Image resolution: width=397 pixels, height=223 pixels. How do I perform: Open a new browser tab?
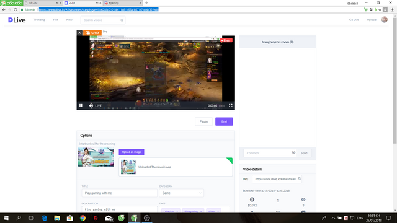(146, 3)
